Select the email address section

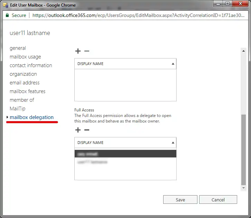click(25, 83)
